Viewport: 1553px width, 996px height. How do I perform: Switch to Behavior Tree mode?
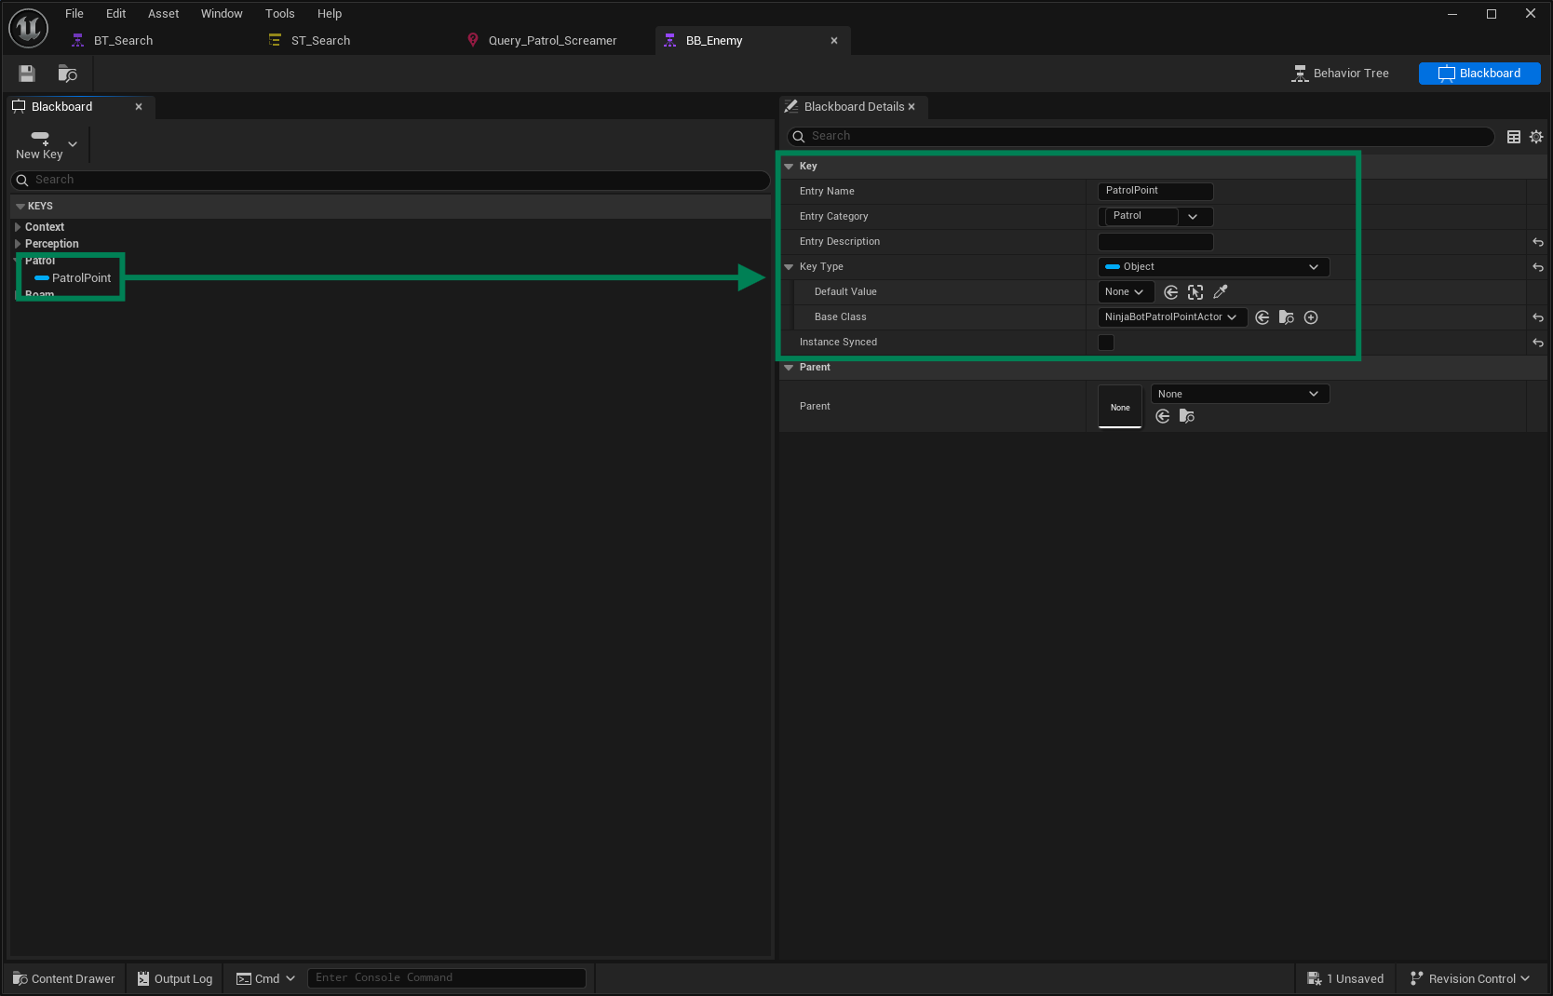click(x=1341, y=74)
